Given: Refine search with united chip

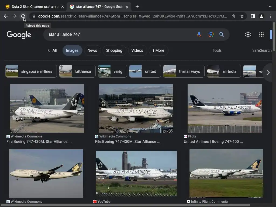Looking at the screenshot, I should [x=145, y=71].
